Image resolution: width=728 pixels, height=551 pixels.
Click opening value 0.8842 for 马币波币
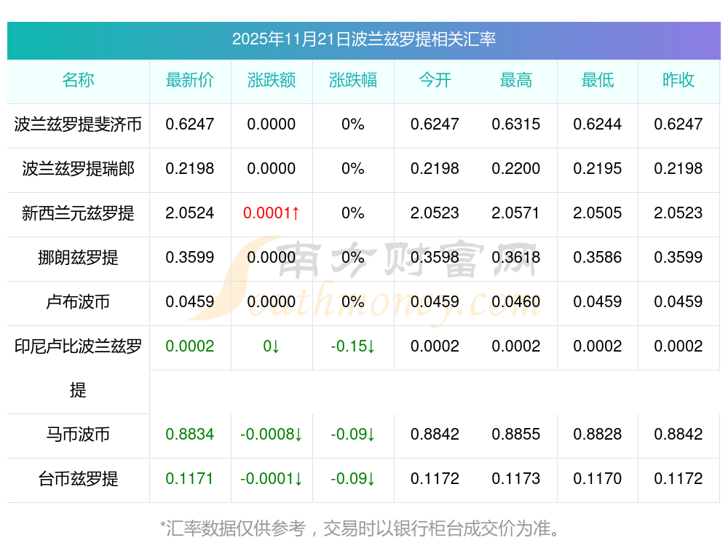pyautogui.click(x=435, y=435)
